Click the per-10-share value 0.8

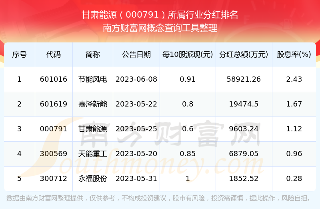click(188, 104)
